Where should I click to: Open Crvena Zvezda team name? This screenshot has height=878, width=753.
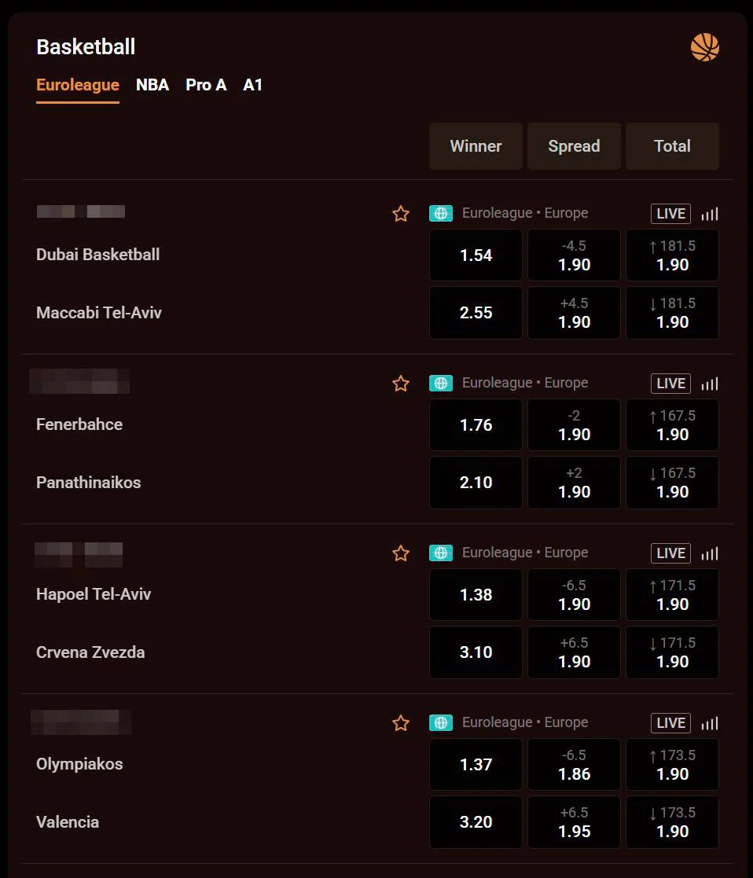[x=90, y=652]
